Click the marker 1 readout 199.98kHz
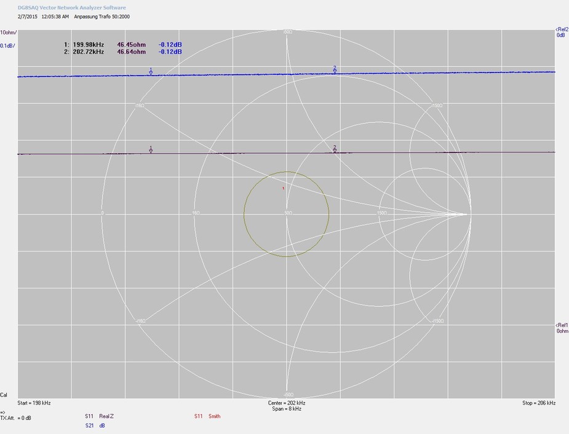 coord(89,45)
